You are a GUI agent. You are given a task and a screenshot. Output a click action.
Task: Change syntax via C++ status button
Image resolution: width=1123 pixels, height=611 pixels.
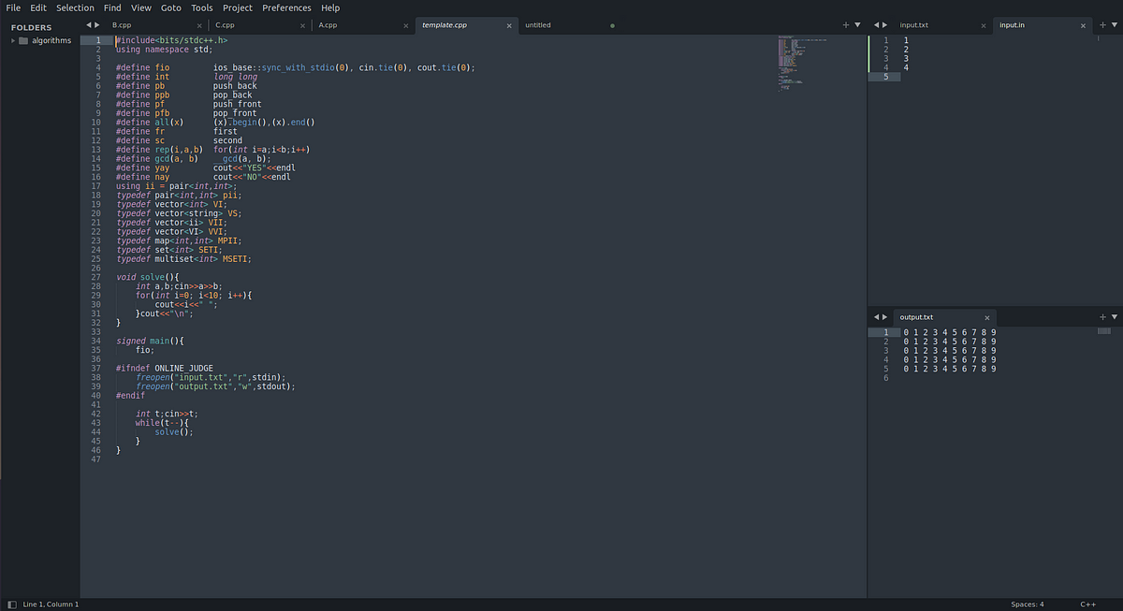point(1088,604)
